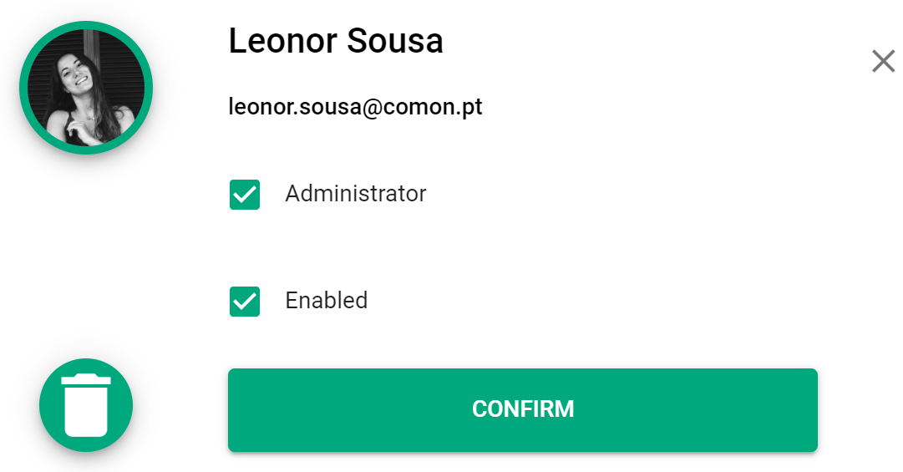Dismiss the panel using the cross icon
This screenshot has height=472, width=903.
pos(884,61)
